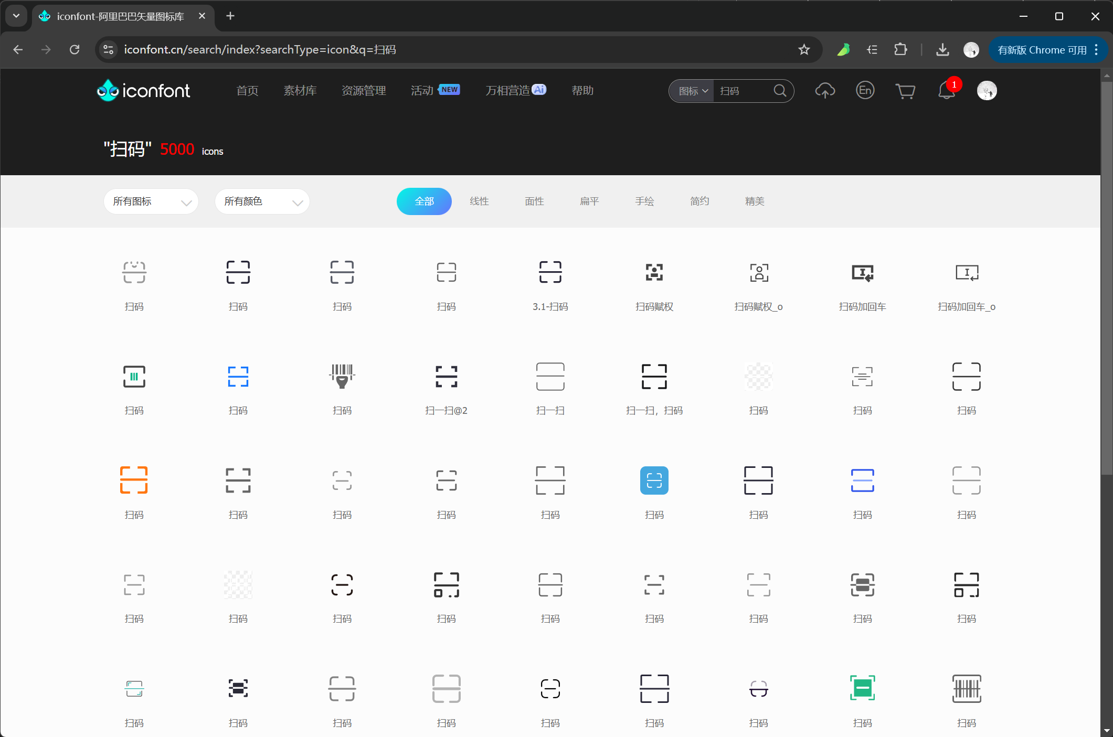Image resolution: width=1113 pixels, height=737 pixels.
Task: Select the 线性 style filter
Action: 479,201
